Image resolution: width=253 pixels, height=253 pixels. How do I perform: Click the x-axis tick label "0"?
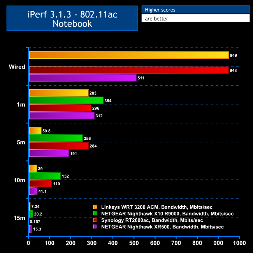(28, 243)
